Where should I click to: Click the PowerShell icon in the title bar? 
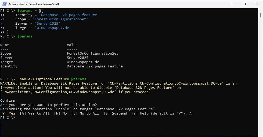pyautogui.click(x=4, y=4)
